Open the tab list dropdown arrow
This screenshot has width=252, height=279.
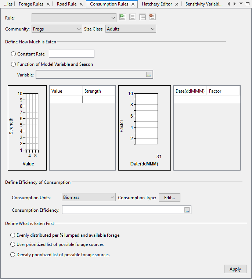click(241, 4)
